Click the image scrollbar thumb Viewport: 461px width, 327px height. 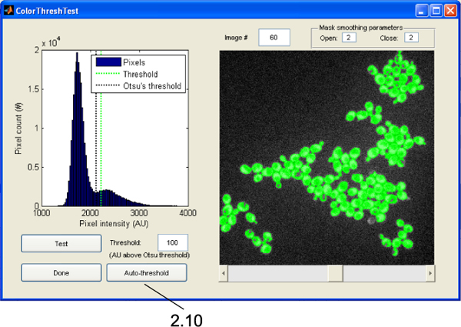[335, 273]
